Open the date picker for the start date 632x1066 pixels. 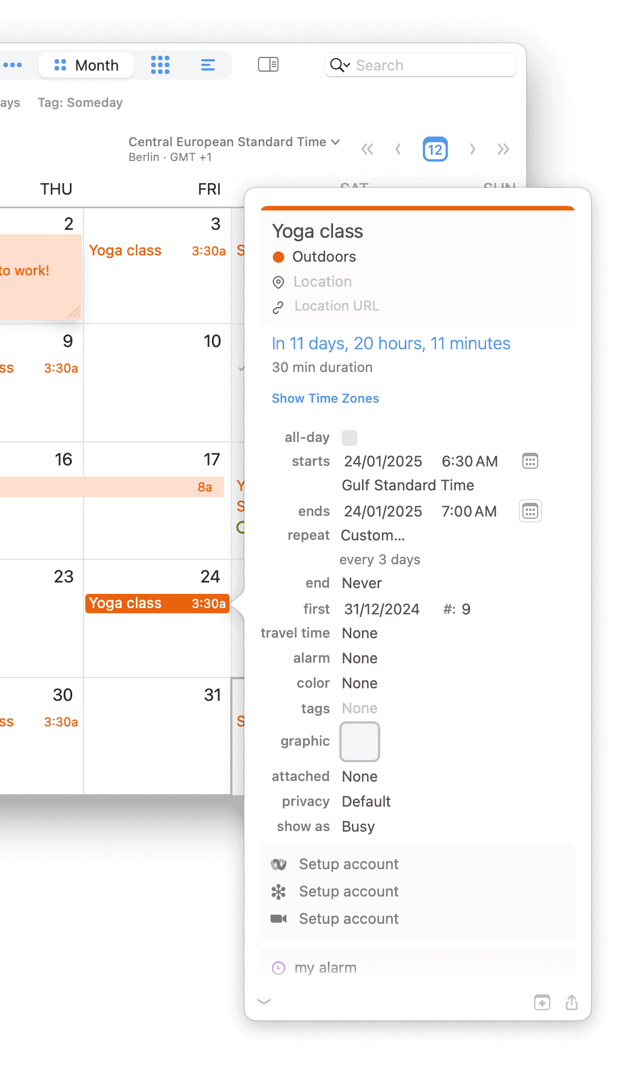click(530, 461)
